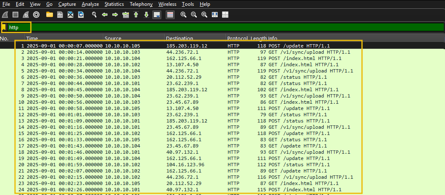Image resolution: width=445 pixels, height=195 pixels.
Task: Jump to the last packet
Action: [146, 15]
